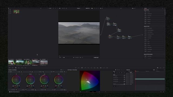Viewport: 173px width, 97px height.
Task: Click the Color Warper chroma grid
Action: pos(90,81)
